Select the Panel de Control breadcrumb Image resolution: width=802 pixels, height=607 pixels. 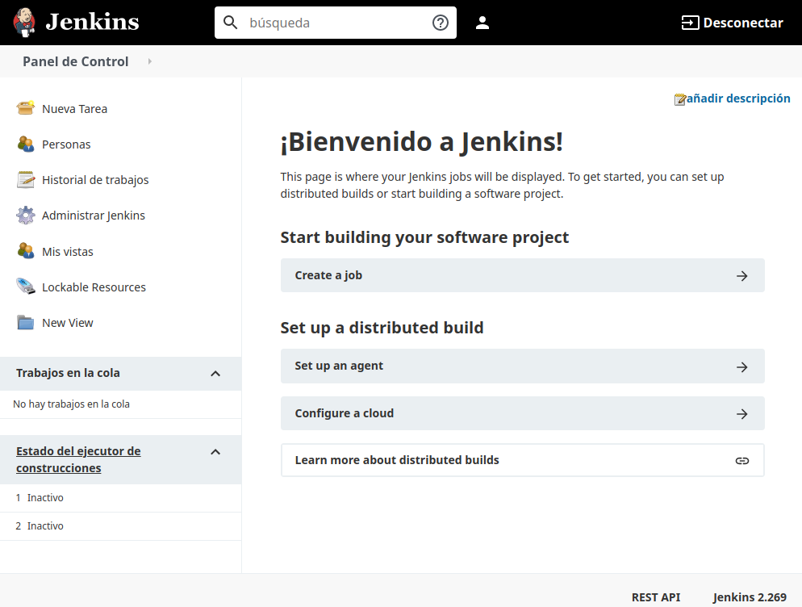pos(75,61)
